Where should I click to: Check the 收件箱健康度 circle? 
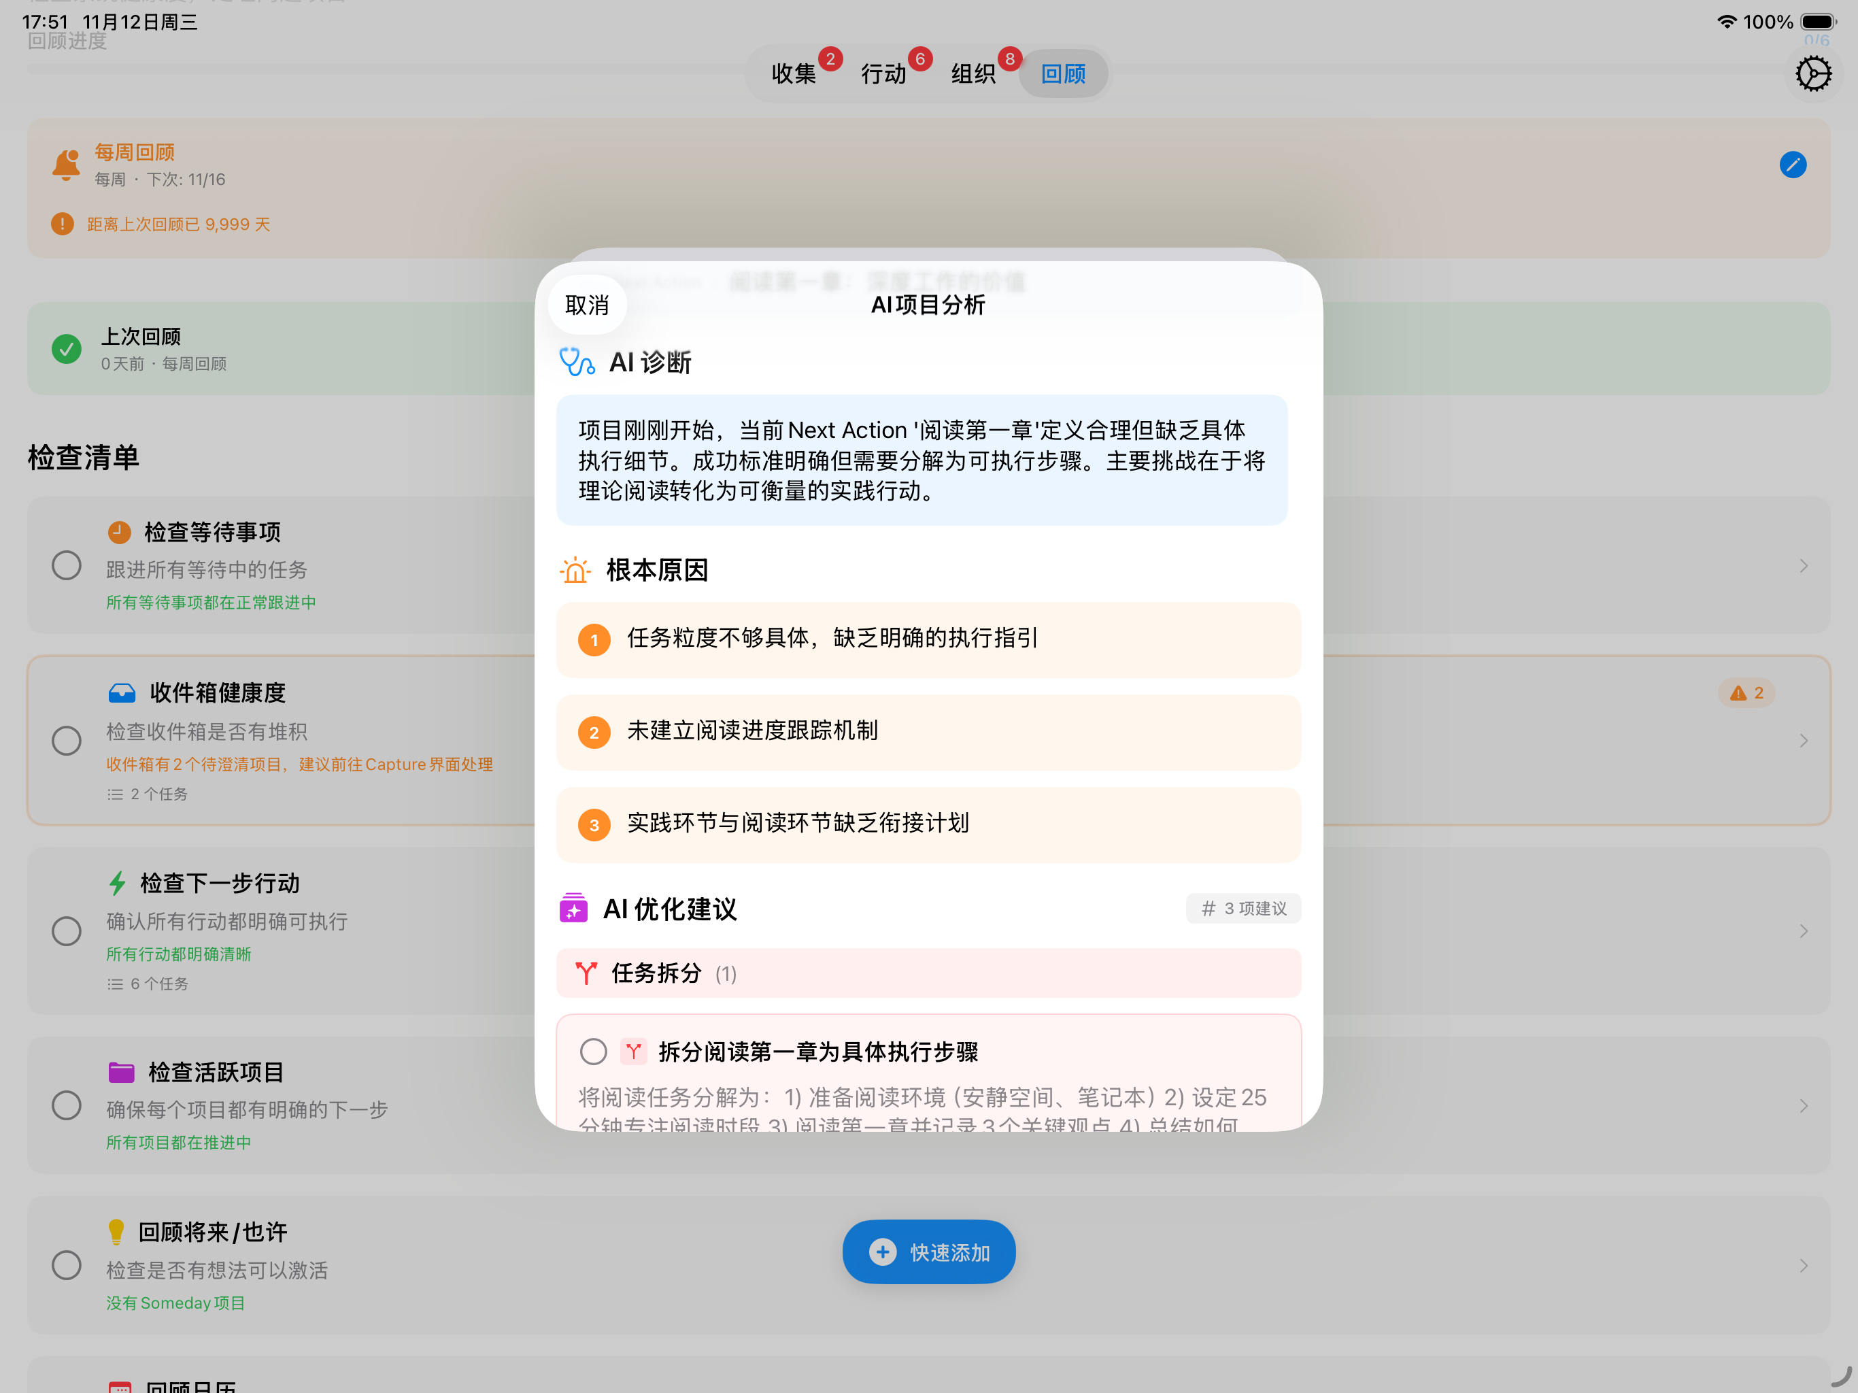tap(67, 740)
